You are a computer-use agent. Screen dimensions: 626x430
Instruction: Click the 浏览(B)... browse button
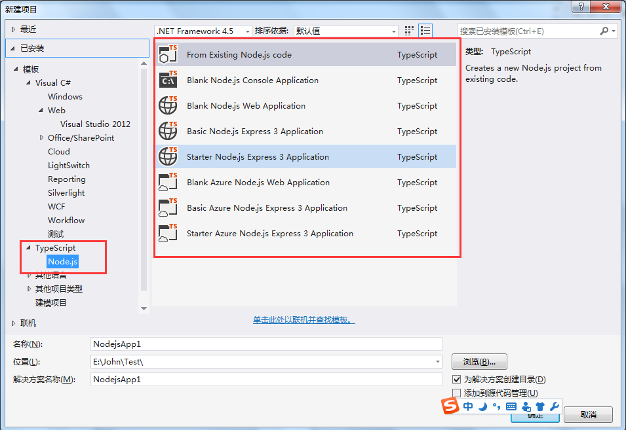click(x=479, y=361)
